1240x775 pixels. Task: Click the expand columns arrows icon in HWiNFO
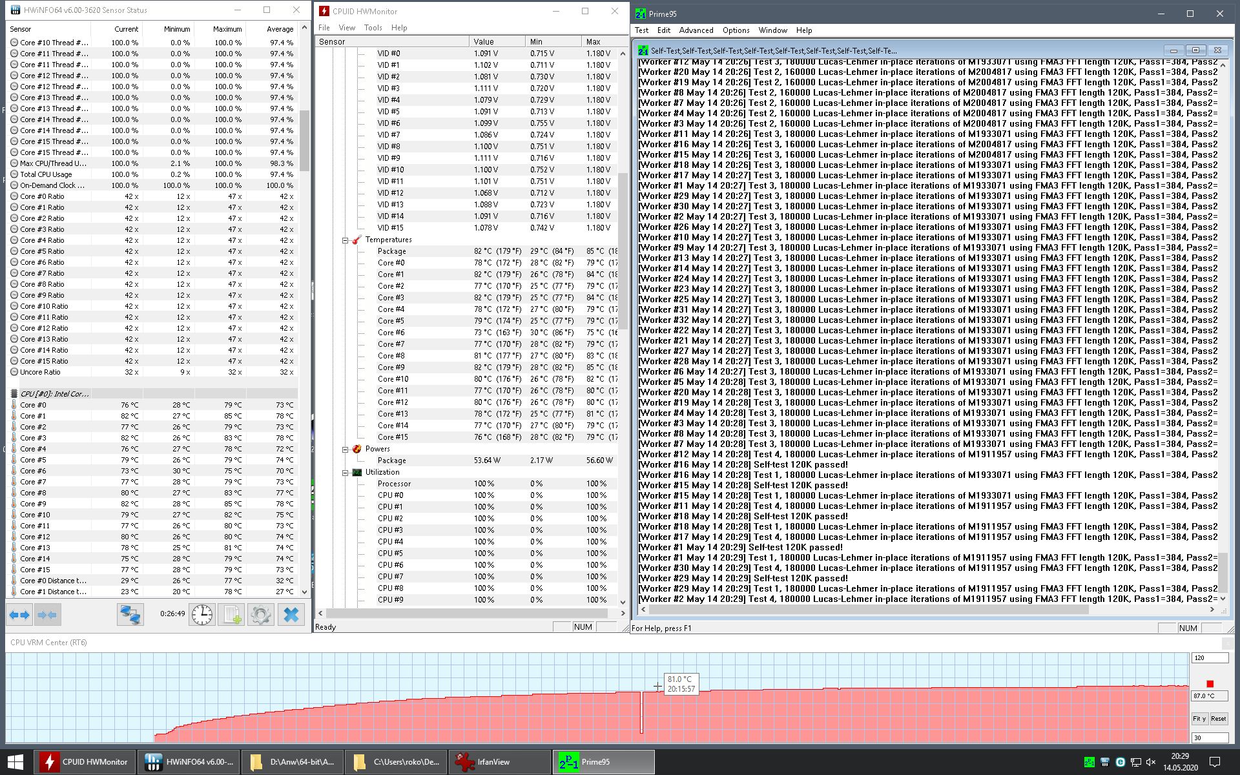[x=19, y=614]
